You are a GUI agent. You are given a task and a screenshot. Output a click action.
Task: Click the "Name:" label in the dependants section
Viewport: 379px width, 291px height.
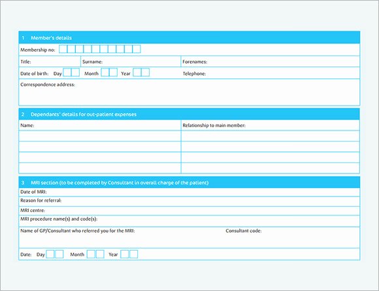(27, 125)
